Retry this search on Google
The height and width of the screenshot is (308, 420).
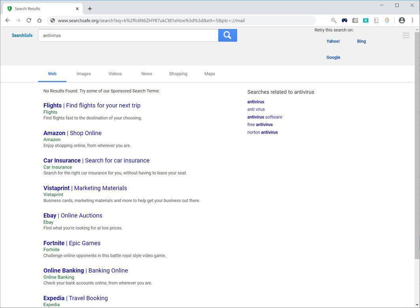tap(333, 57)
